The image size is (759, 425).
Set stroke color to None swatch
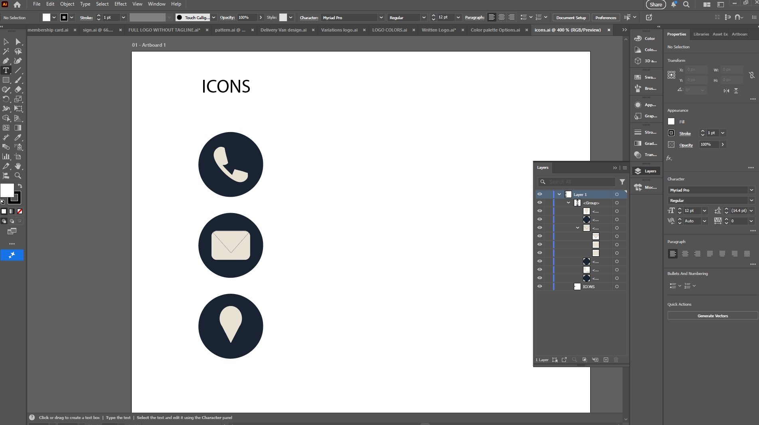coord(20,211)
